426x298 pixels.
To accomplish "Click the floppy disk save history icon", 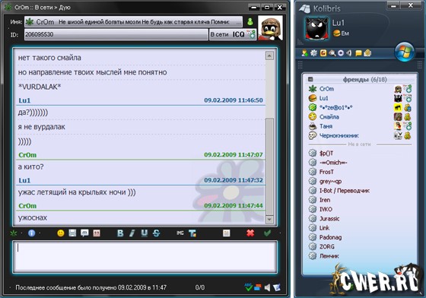I will (72, 233).
